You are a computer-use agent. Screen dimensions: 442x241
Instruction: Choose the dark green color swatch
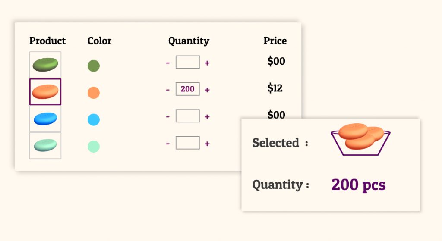click(x=94, y=66)
